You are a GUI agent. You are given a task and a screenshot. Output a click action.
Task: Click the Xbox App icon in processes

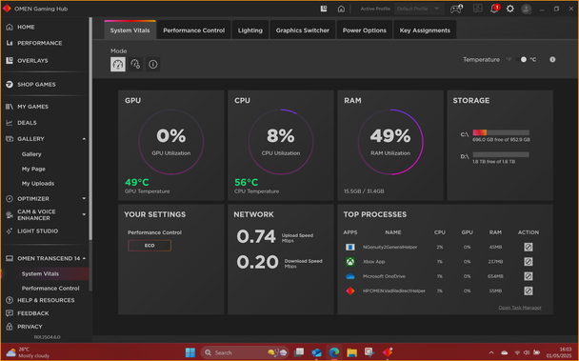350,262
